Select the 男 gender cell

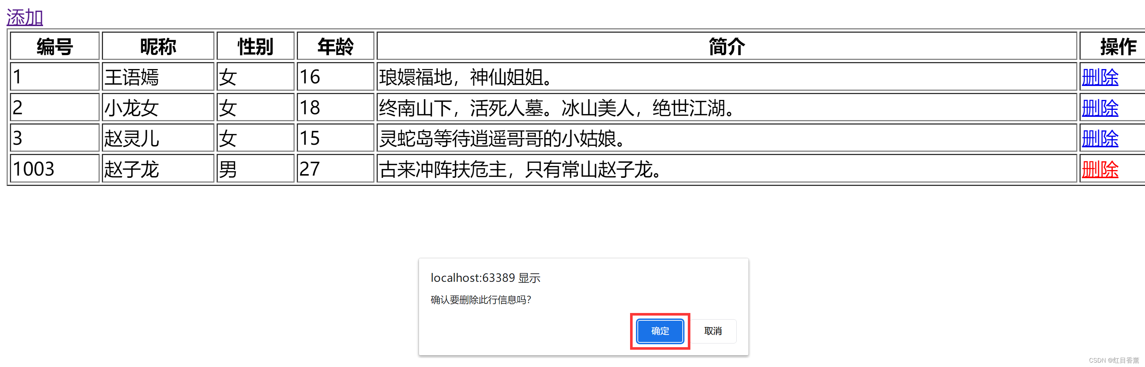(256, 169)
